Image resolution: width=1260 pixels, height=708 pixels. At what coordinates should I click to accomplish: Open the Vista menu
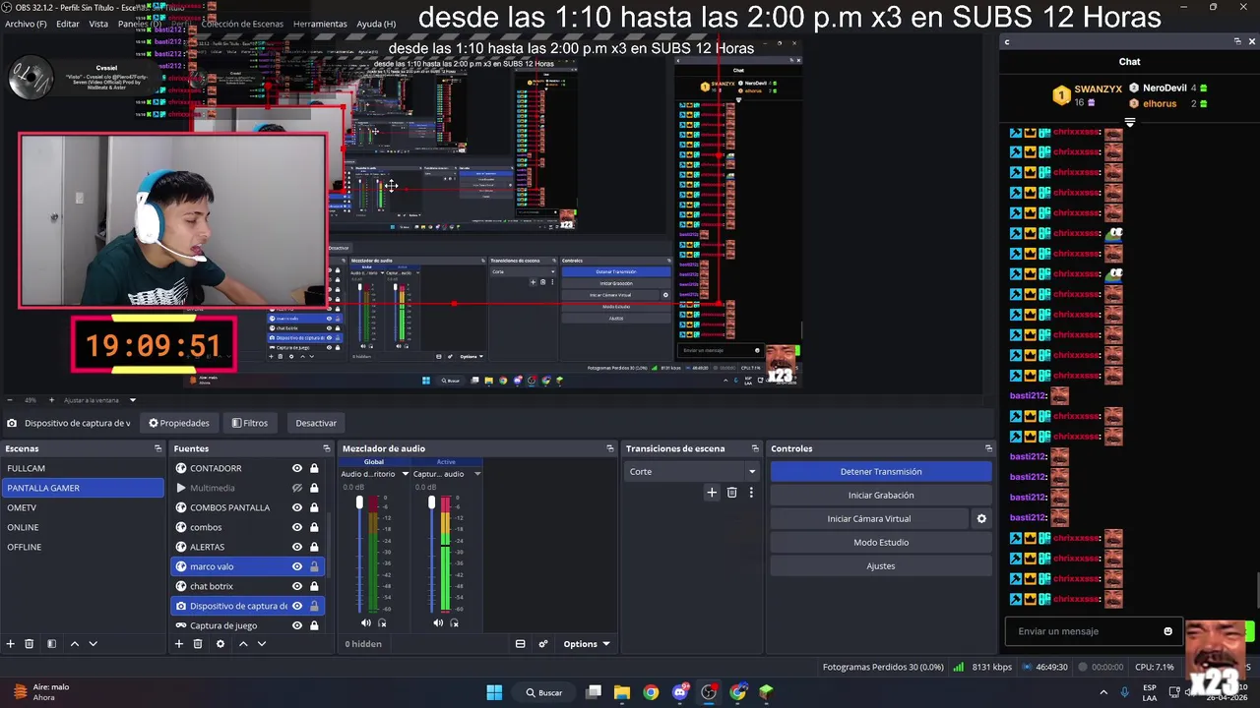(98, 24)
